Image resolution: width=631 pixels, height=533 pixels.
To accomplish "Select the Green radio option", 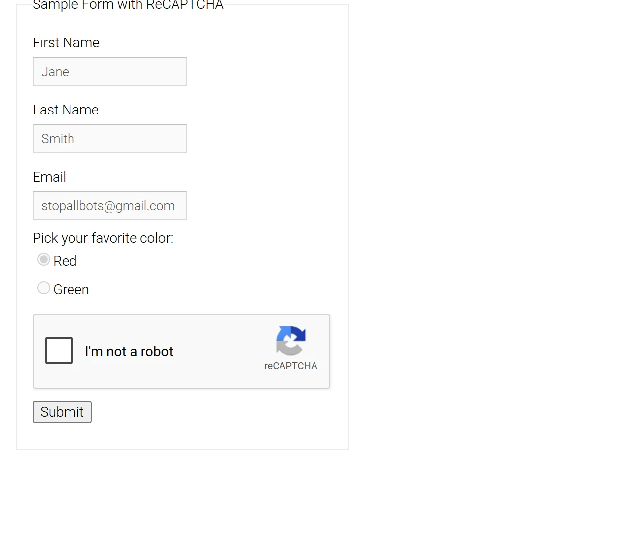I will click(44, 288).
